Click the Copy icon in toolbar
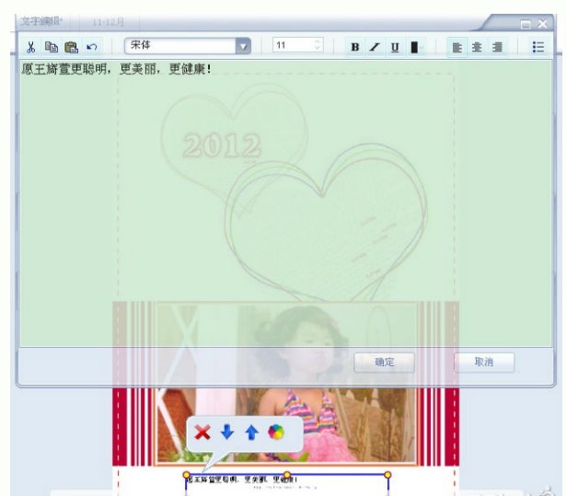 tap(52, 46)
